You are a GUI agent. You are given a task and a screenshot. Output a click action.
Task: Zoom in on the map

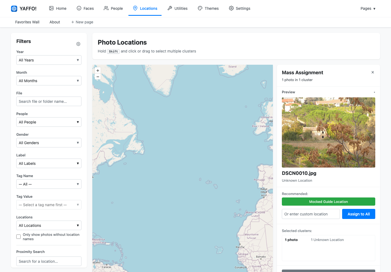tap(98, 70)
